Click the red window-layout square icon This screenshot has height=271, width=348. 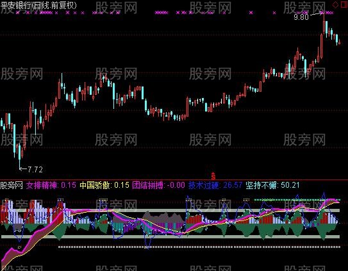[x=344, y=4]
